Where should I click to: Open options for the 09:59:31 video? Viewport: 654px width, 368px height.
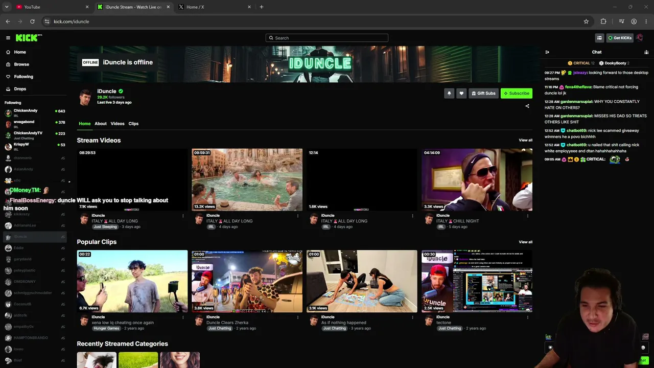pyautogui.click(x=298, y=216)
